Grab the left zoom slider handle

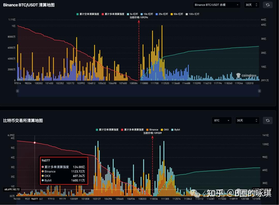click(x=18, y=91)
